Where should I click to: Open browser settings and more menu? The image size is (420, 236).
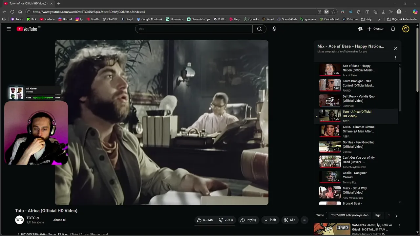click(x=407, y=12)
